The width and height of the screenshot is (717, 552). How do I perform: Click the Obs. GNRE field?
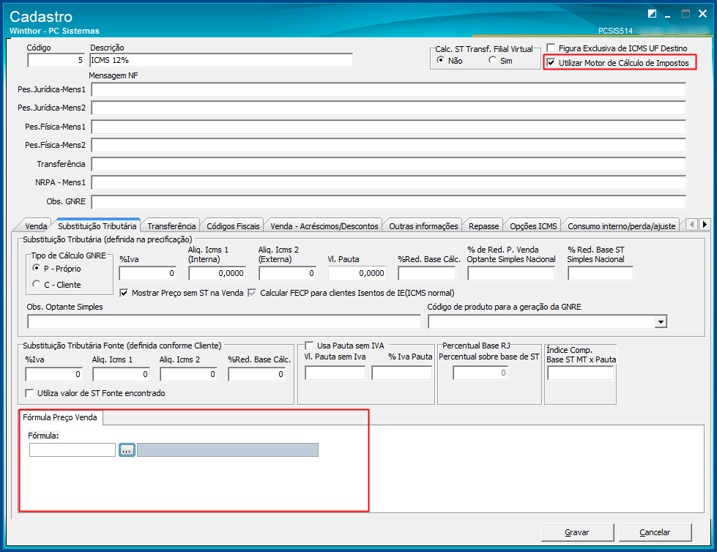(x=389, y=201)
